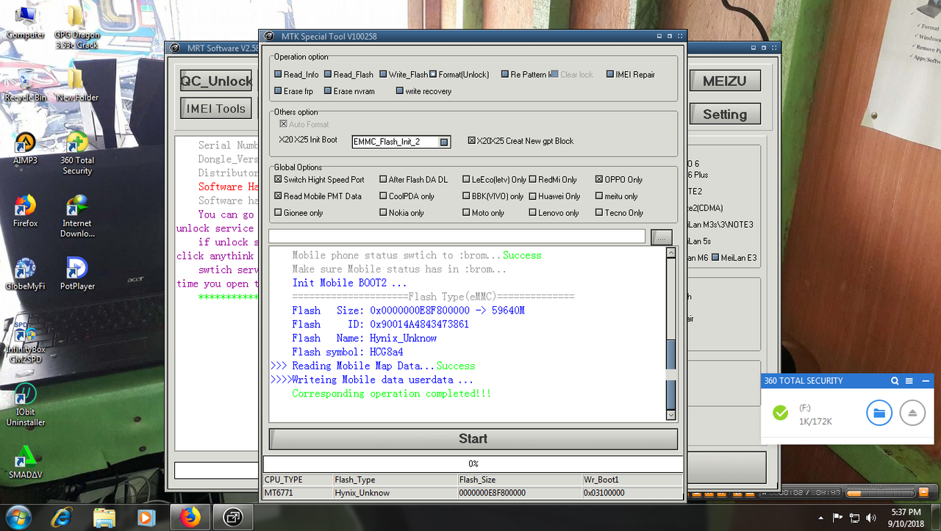This screenshot has height=531, width=941.
Task: Open Setting in the MRT Software window
Action: coord(724,114)
